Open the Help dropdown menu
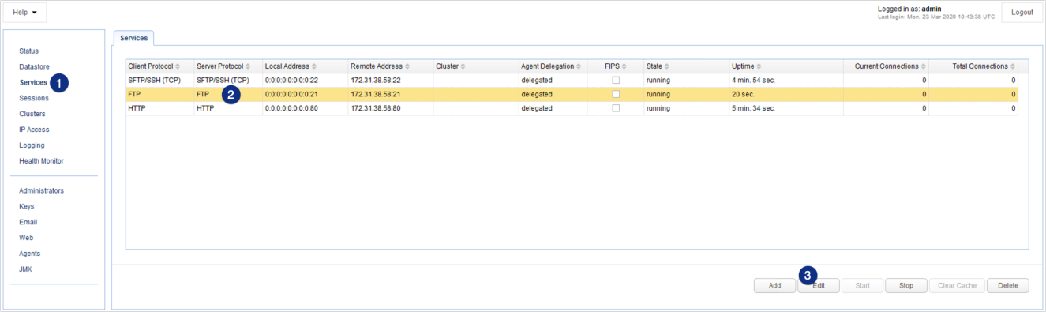The height and width of the screenshot is (312, 1046). click(24, 13)
